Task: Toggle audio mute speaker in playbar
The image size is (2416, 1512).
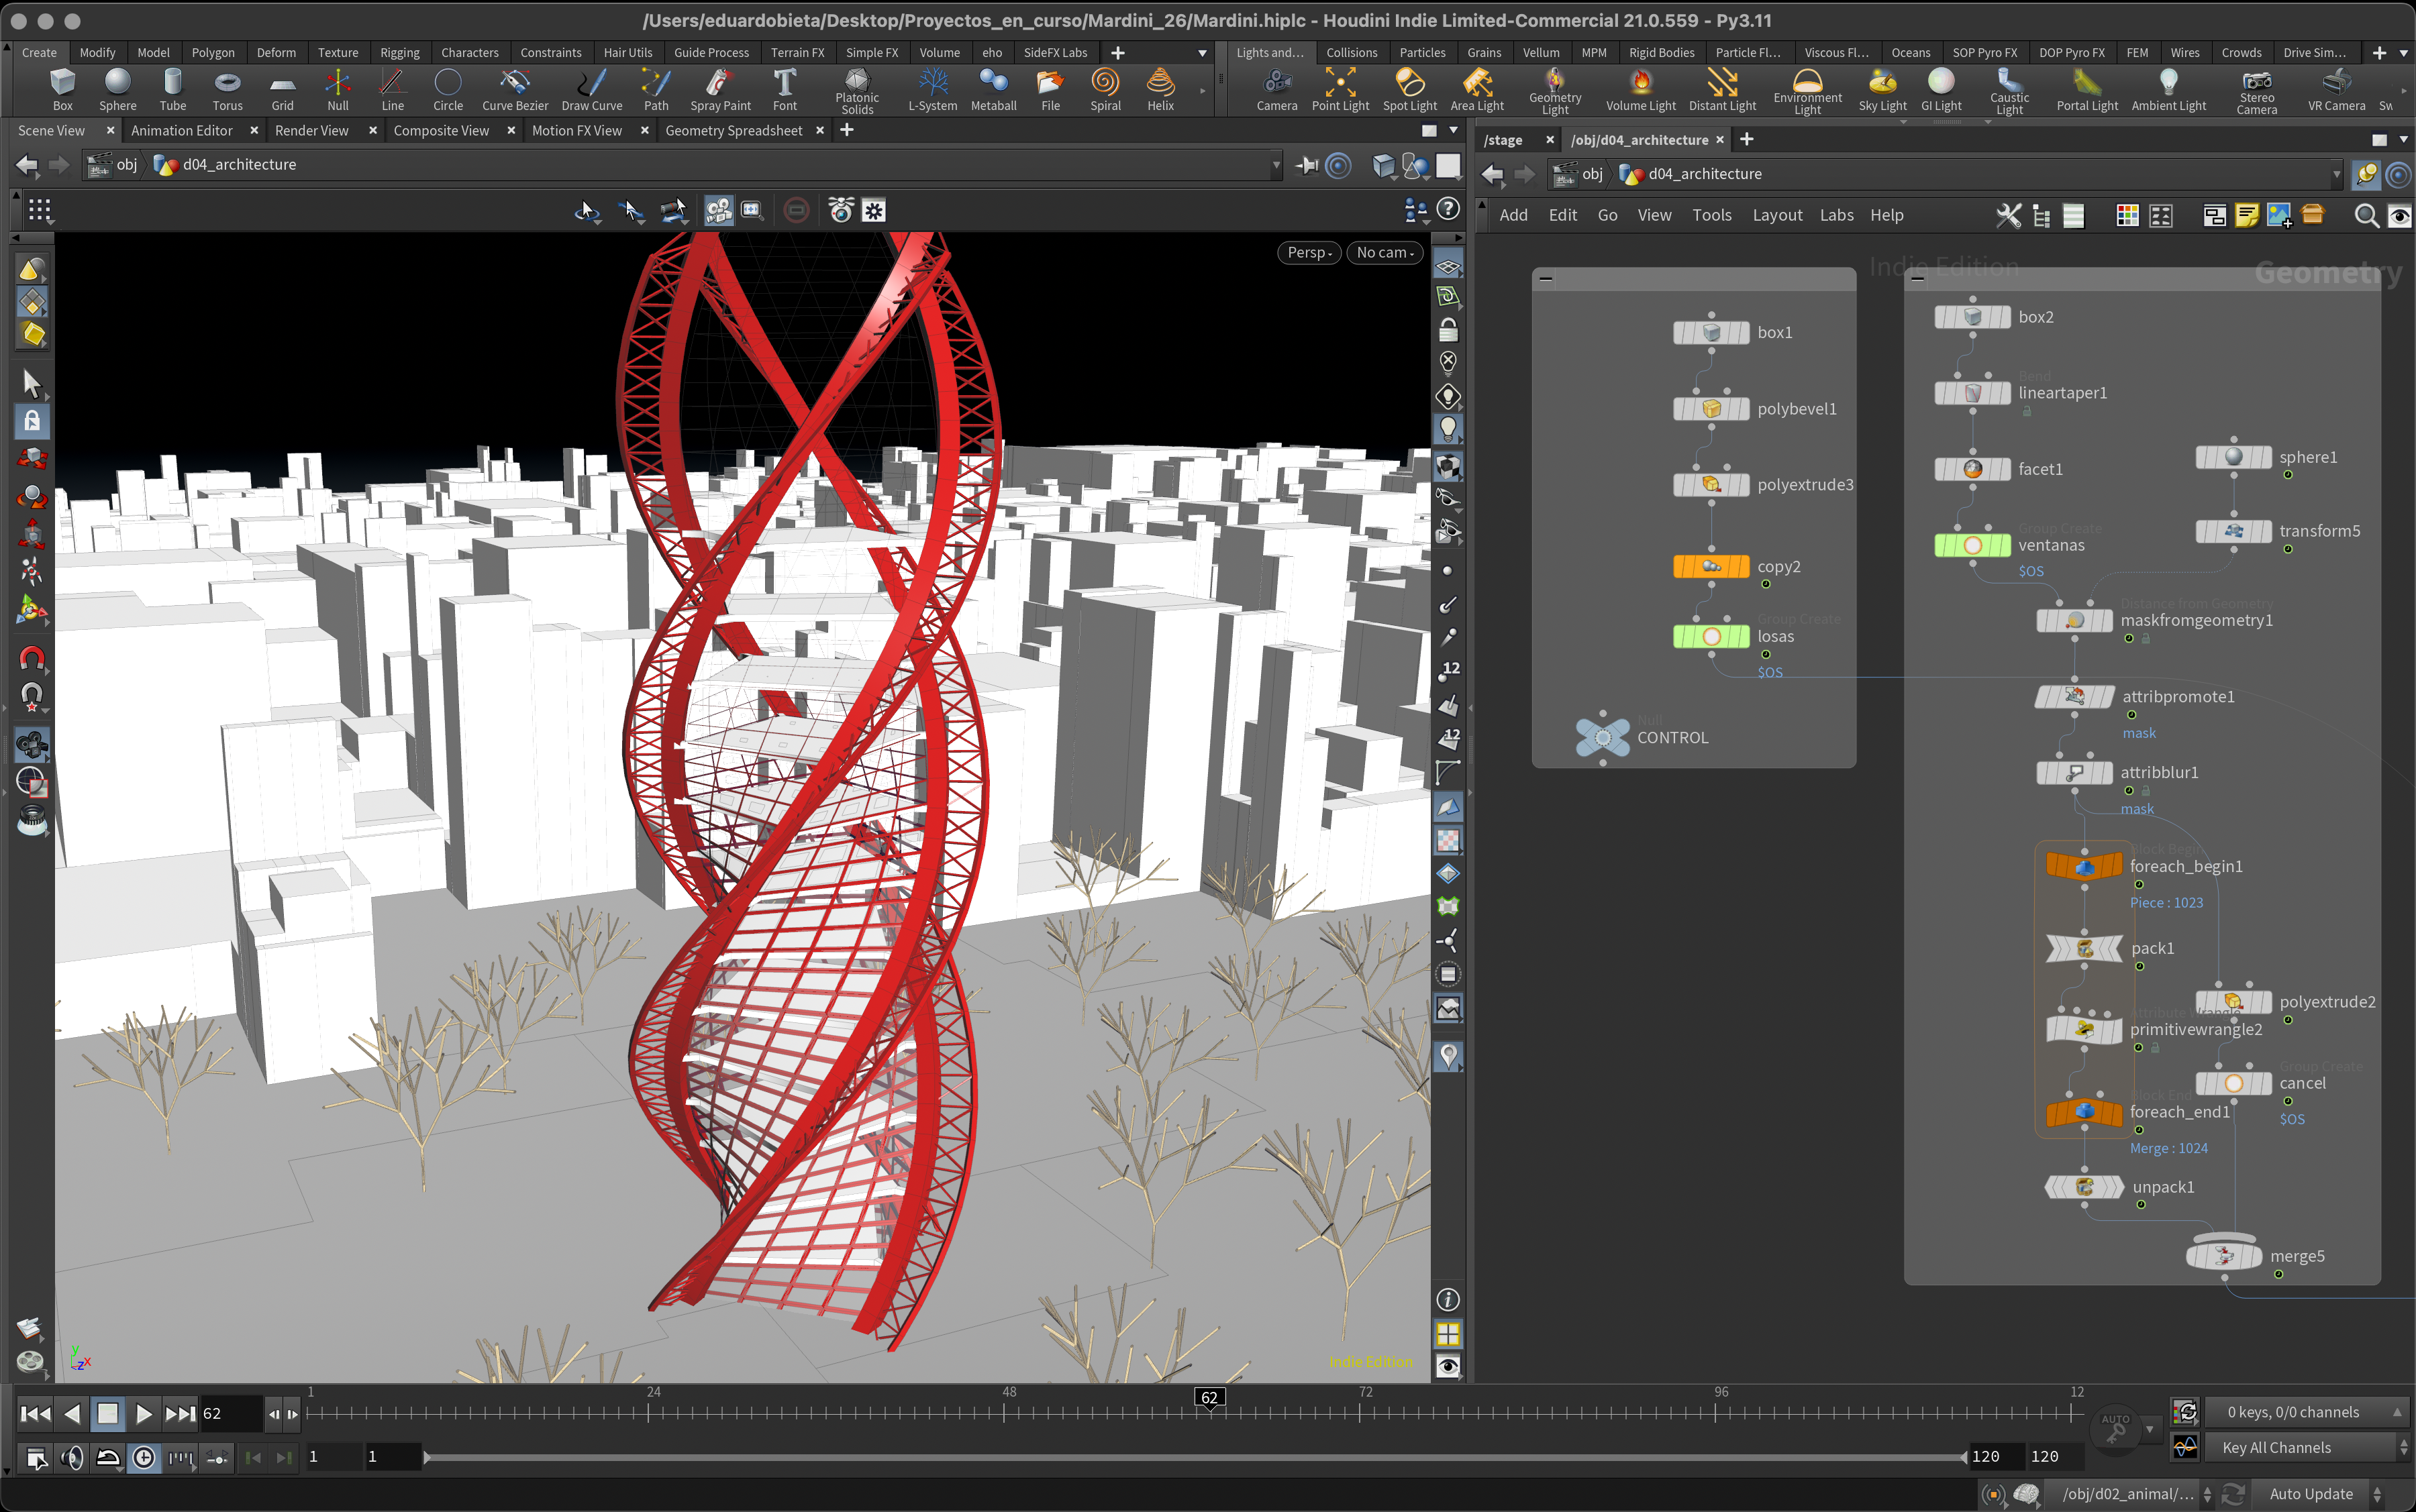Action: click(72, 1458)
